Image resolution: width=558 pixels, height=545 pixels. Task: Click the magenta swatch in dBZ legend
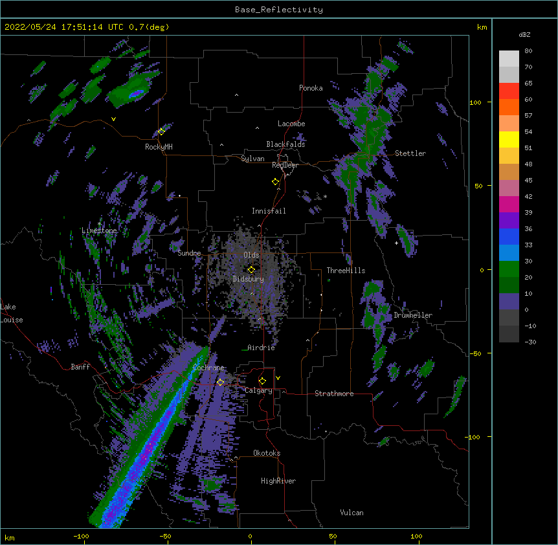[509, 204]
